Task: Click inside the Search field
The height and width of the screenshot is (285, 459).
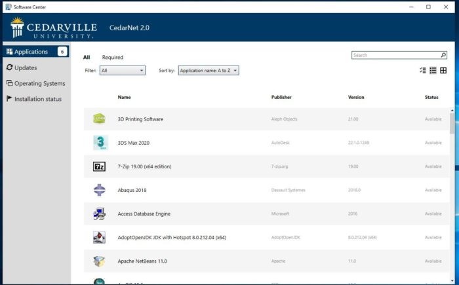Action: click(395, 55)
